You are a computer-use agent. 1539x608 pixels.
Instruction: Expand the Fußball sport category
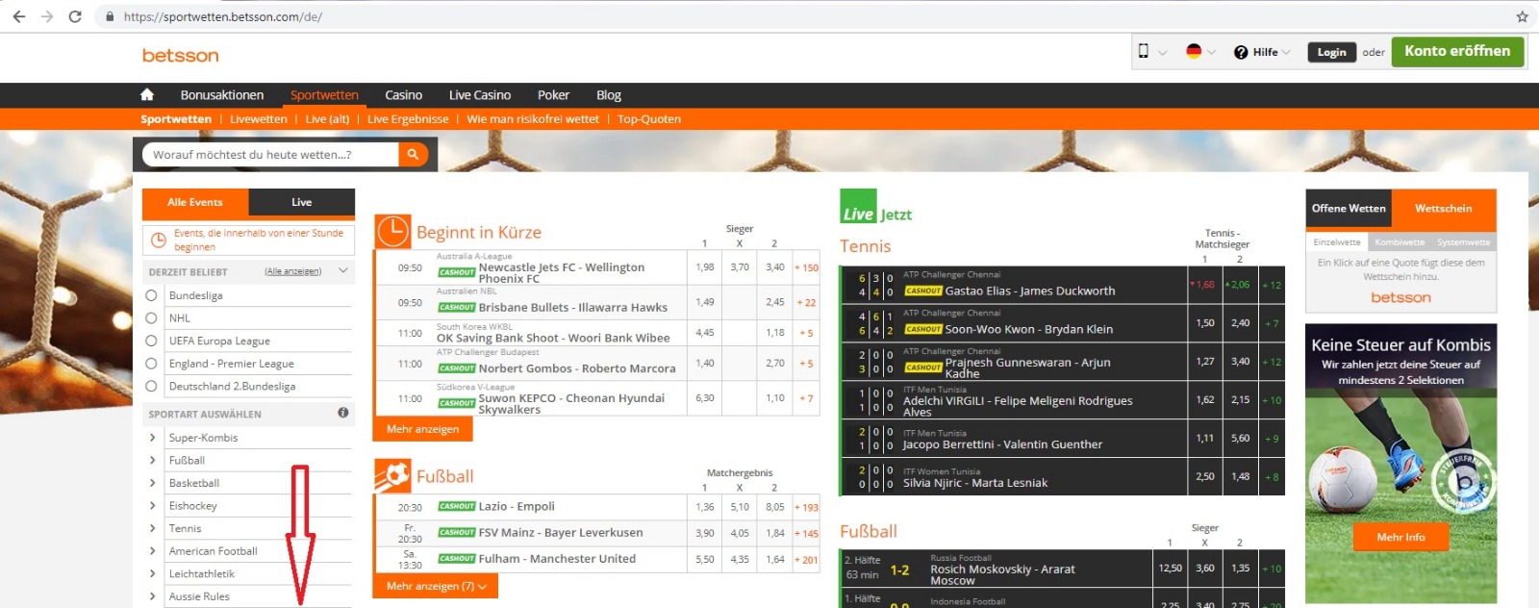tap(152, 460)
